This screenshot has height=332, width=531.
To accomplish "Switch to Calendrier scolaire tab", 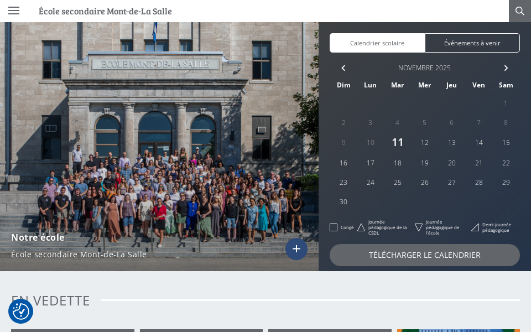I will coord(377,43).
